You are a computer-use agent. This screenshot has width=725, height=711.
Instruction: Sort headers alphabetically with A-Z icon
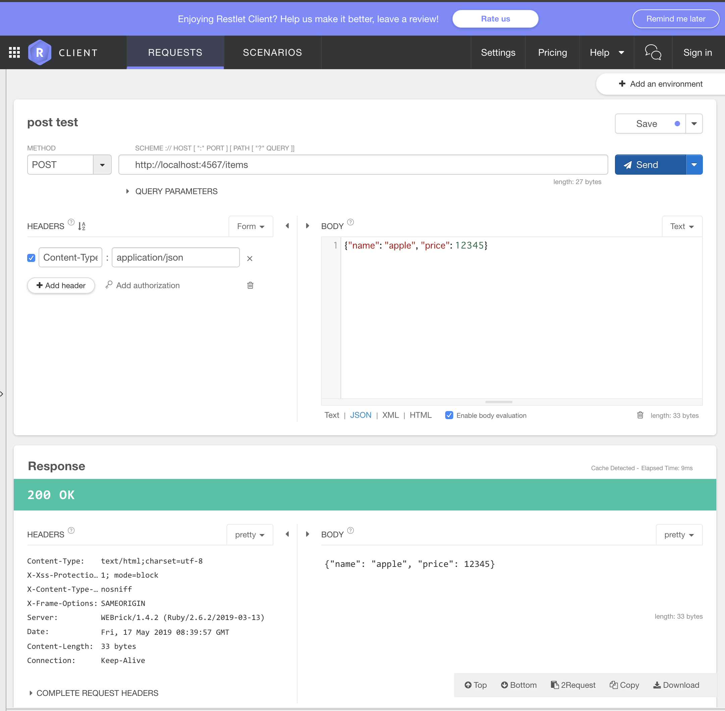pyautogui.click(x=82, y=226)
